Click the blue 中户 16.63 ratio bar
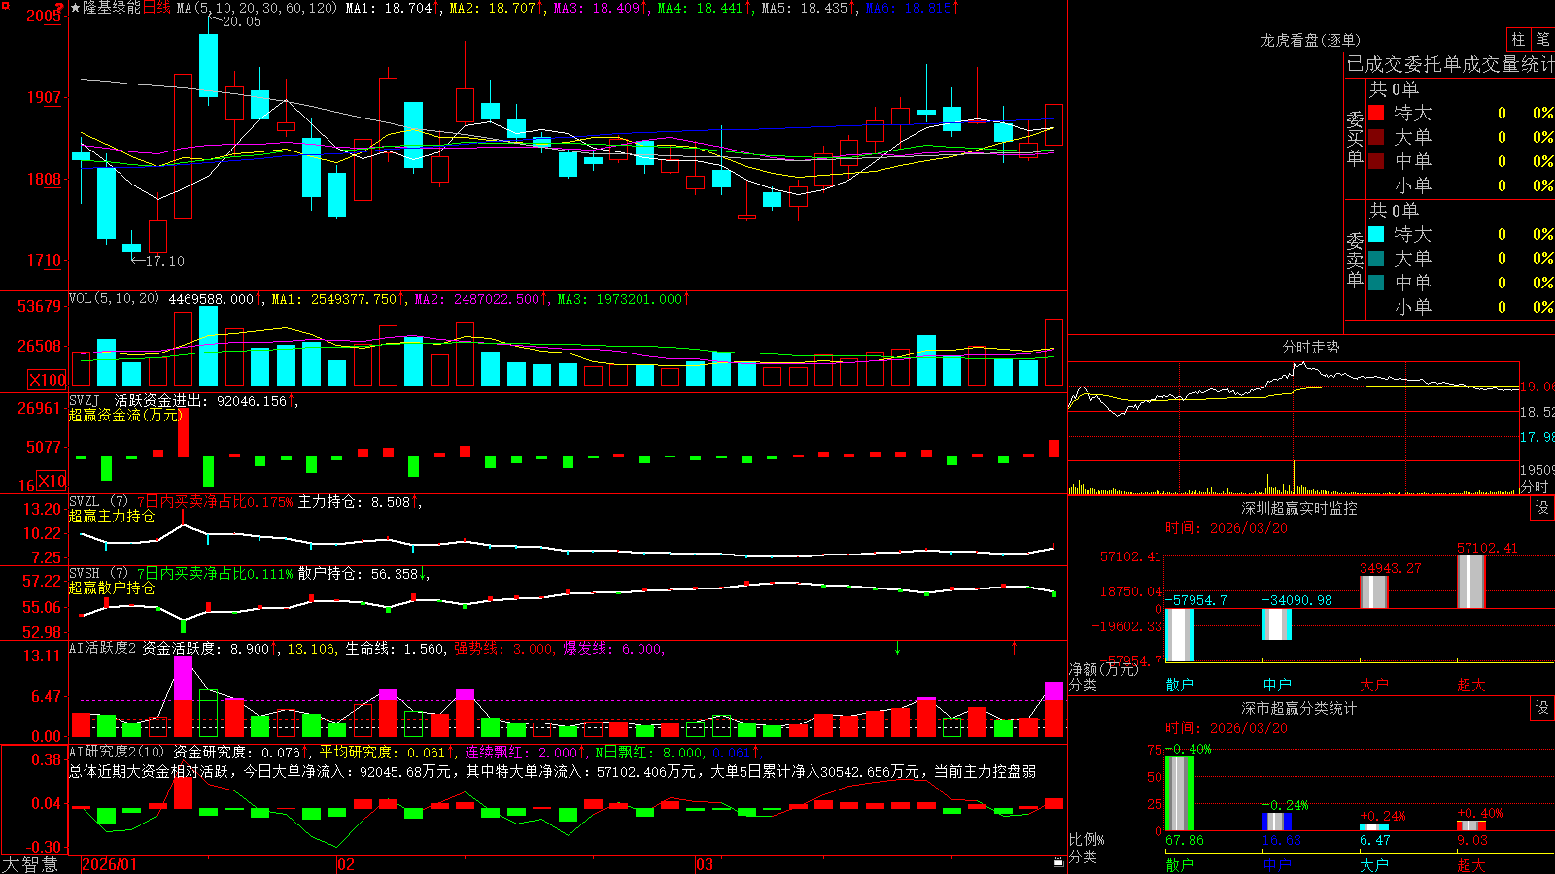 [1277, 822]
